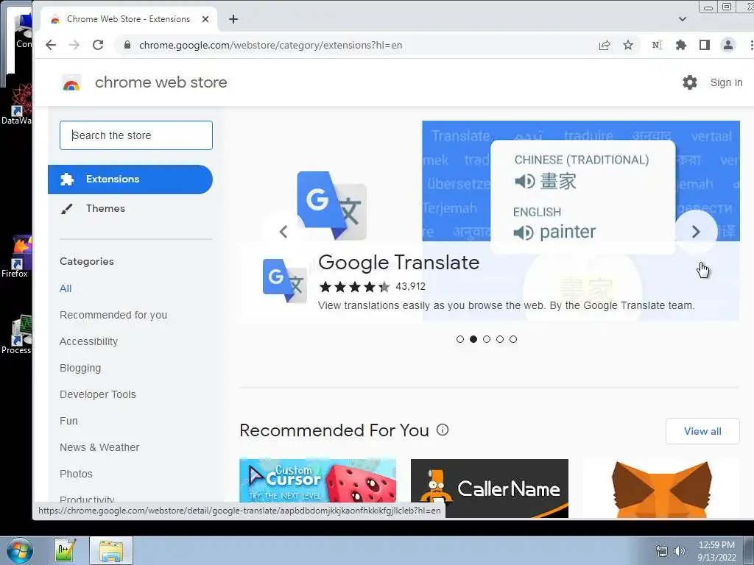This screenshot has height=565, width=754.
Task: Focus the Search the store field
Action: pos(136,135)
